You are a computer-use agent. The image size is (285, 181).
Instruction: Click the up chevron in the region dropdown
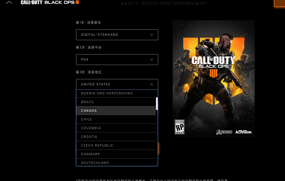point(151,84)
